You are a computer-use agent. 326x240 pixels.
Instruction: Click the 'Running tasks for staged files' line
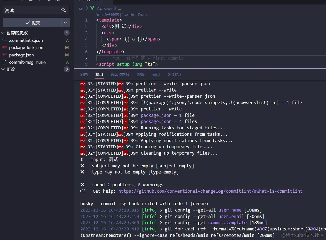[x=153, y=128]
